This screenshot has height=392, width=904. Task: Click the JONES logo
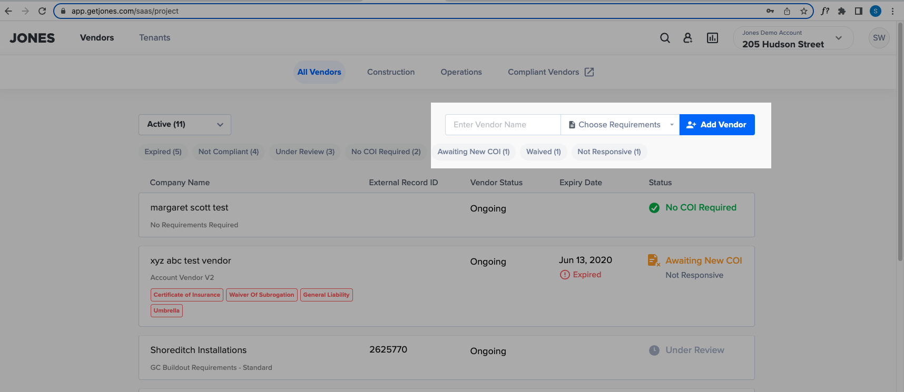pos(32,38)
